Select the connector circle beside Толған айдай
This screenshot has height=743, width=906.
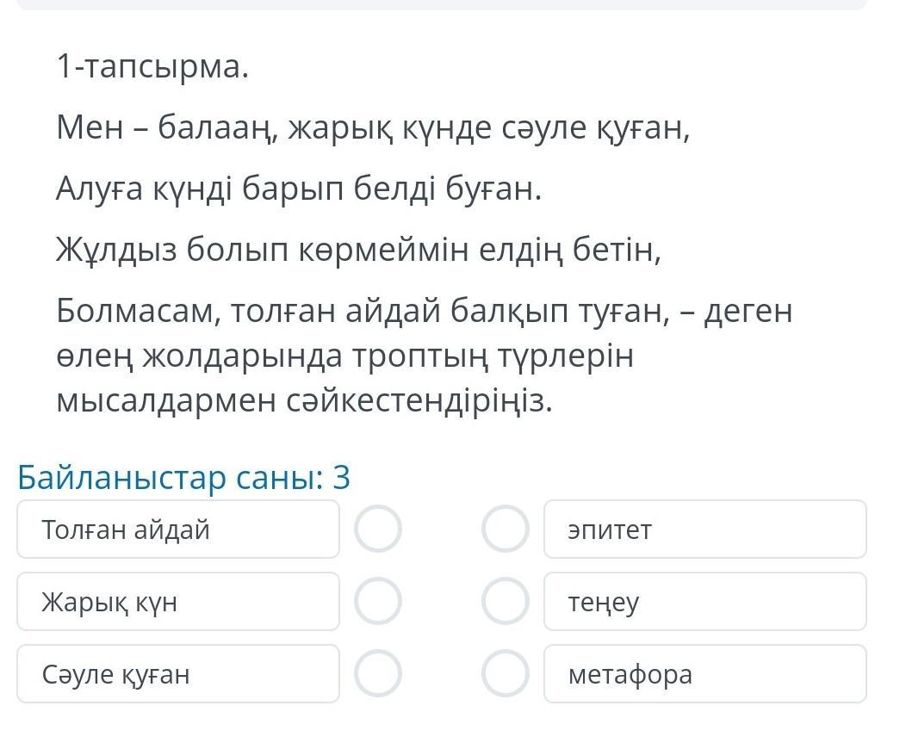(378, 529)
